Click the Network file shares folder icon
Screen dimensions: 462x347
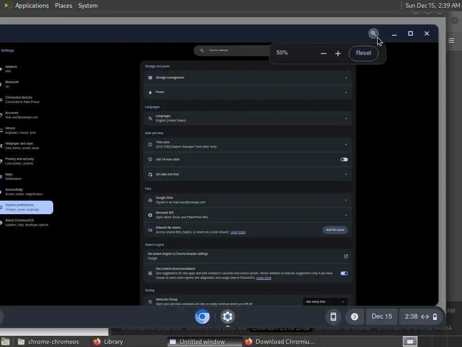(x=150, y=230)
